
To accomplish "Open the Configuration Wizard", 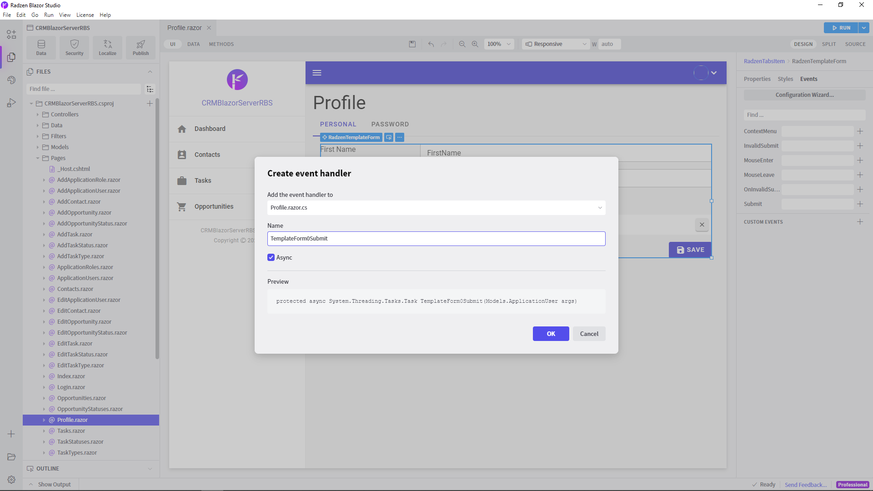I will pyautogui.click(x=805, y=95).
